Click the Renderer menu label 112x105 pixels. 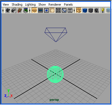point(55,5)
